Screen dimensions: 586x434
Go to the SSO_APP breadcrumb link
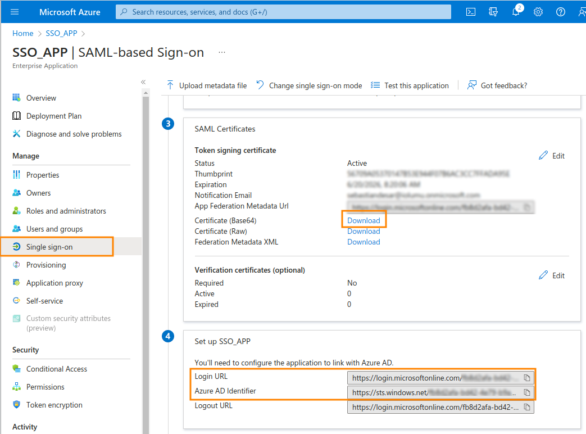pyautogui.click(x=61, y=33)
